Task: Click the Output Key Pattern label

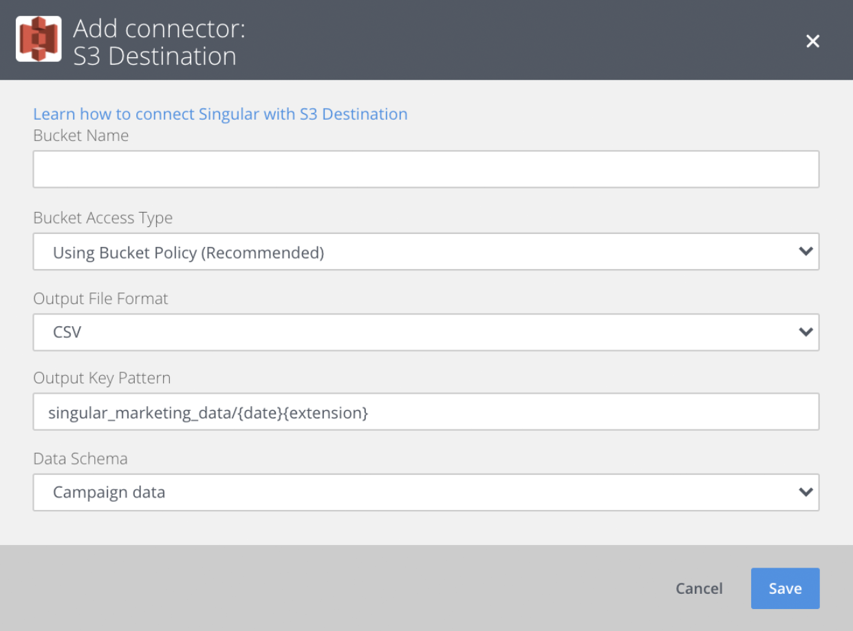Action: click(x=102, y=378)
